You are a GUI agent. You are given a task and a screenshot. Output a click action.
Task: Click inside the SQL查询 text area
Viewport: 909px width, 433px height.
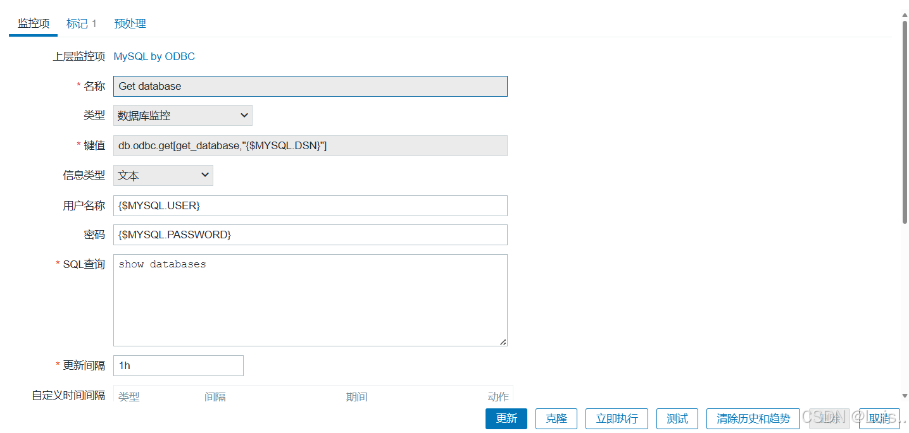pyautogui.click(x=310, y=297)
